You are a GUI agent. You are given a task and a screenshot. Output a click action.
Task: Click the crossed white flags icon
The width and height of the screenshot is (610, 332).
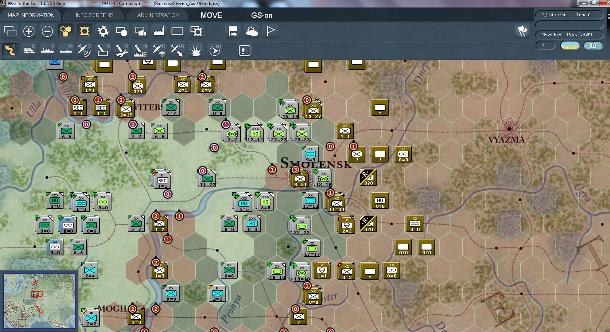pyautogui.click(x=523, y=31)
